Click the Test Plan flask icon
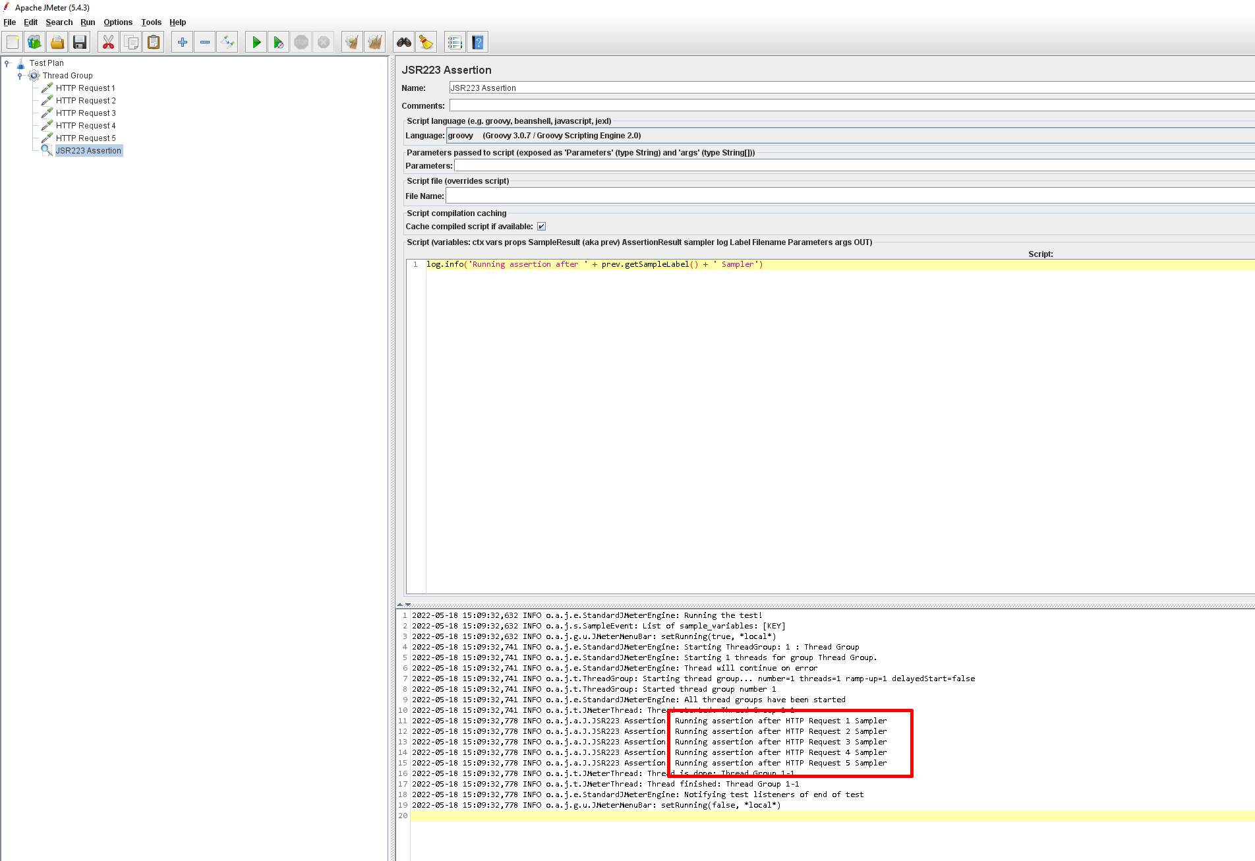Screen dimensions: 1255x861 [x=20, y=63]
